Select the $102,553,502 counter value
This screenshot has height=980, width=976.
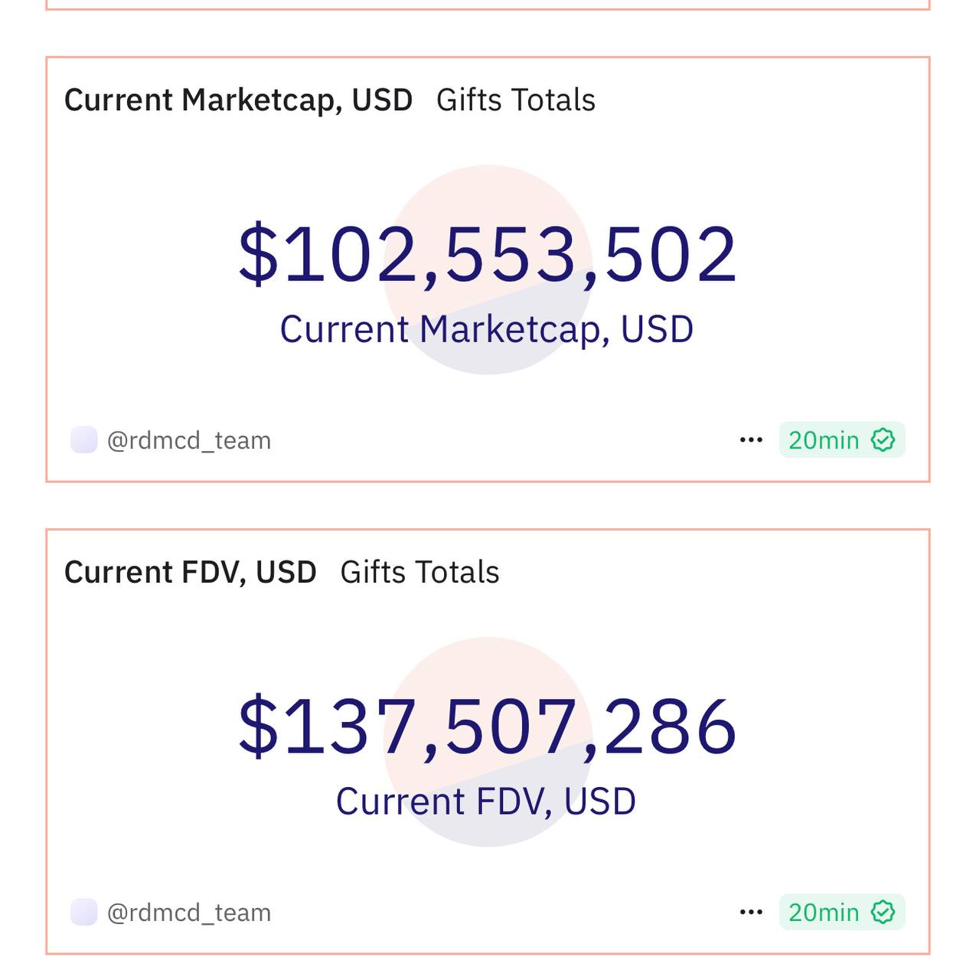point(488,255)
